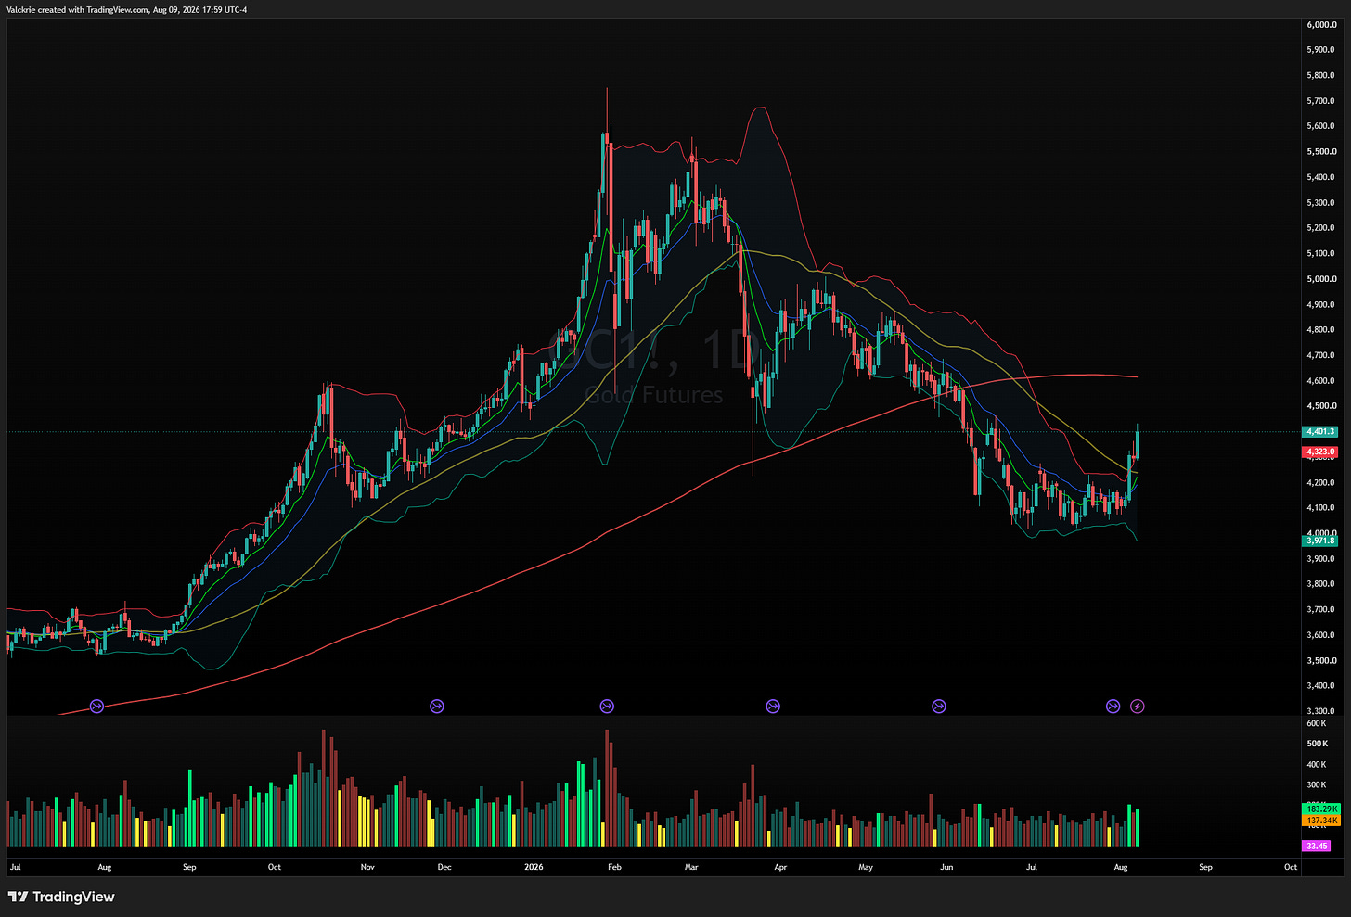Image resolution: width=1351 pixels, height=917 pixels.
Task: Select the 4,401.3 last price label
Action: [1320, 432]
